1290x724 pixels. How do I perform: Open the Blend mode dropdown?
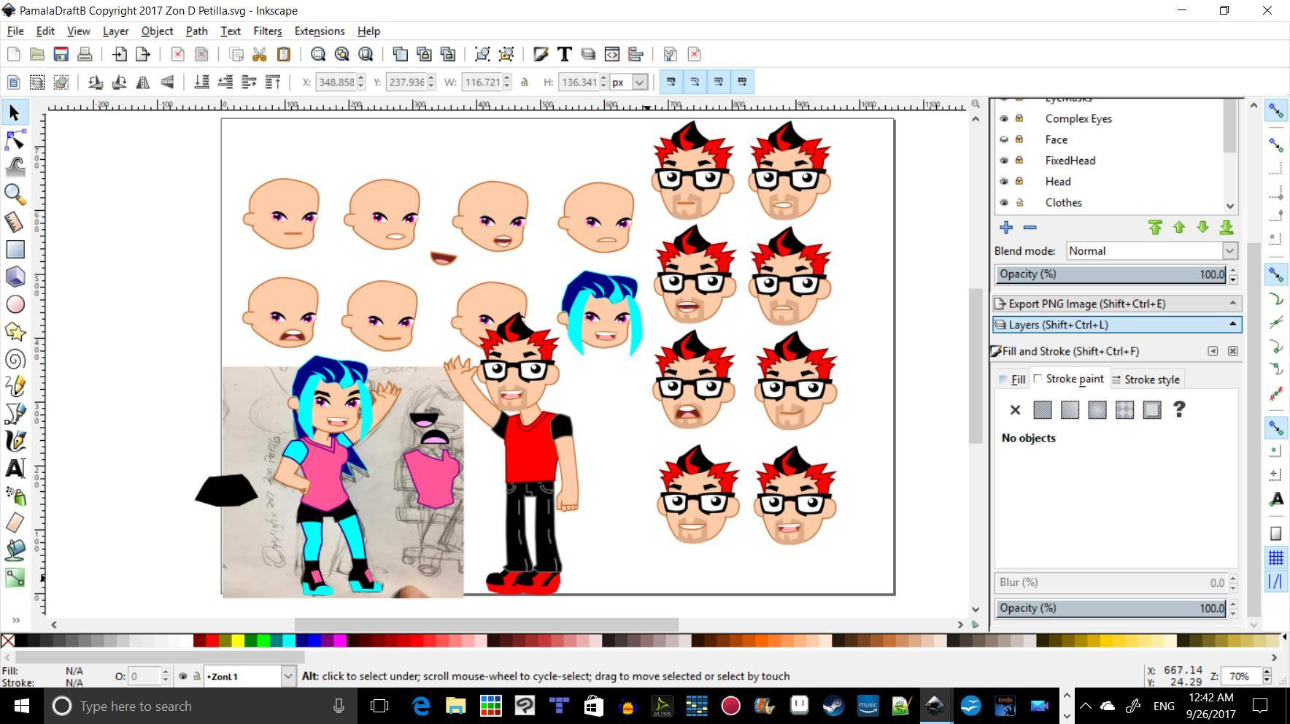[x=1152, y=251]
